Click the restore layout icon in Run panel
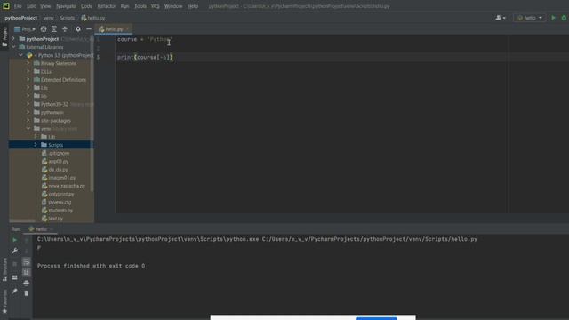This screenshot has width=569, height=320. [14, 277]
